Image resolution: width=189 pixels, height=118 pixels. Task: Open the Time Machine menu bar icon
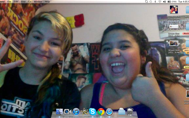pos(150,2)
